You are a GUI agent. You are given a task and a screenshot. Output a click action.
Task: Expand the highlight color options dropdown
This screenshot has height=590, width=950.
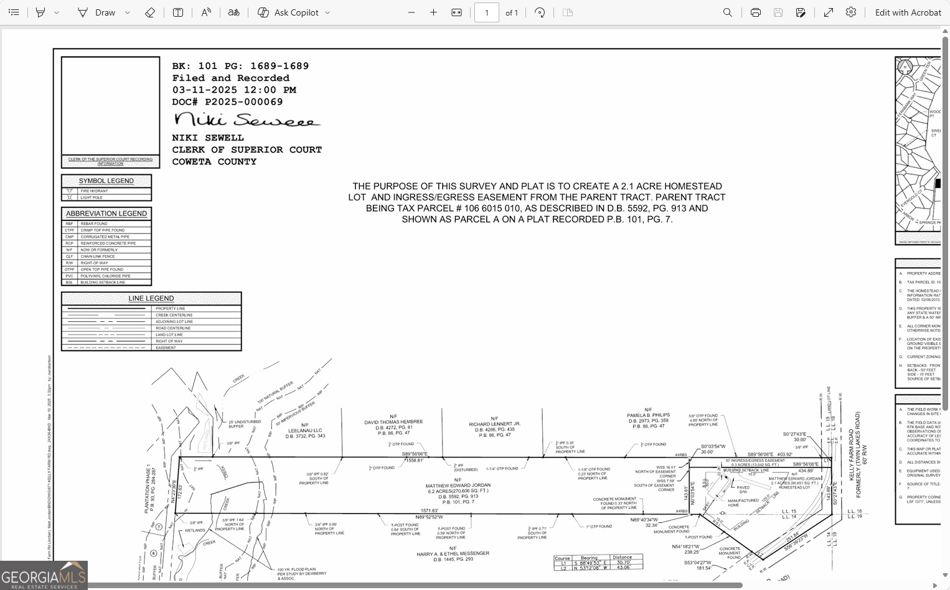[x=57, y=12]
